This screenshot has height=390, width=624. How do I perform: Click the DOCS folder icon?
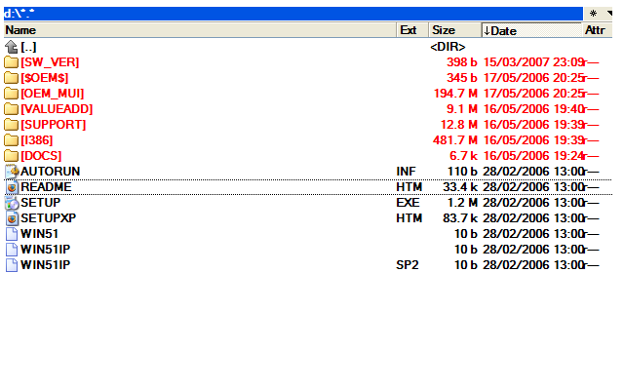[12, 156]
